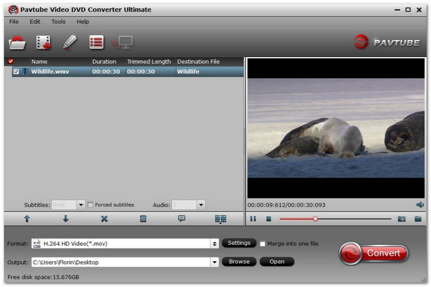The image size is (431, 287).
Task: Remove selected item with the X icon
Action: pos(104,219)
